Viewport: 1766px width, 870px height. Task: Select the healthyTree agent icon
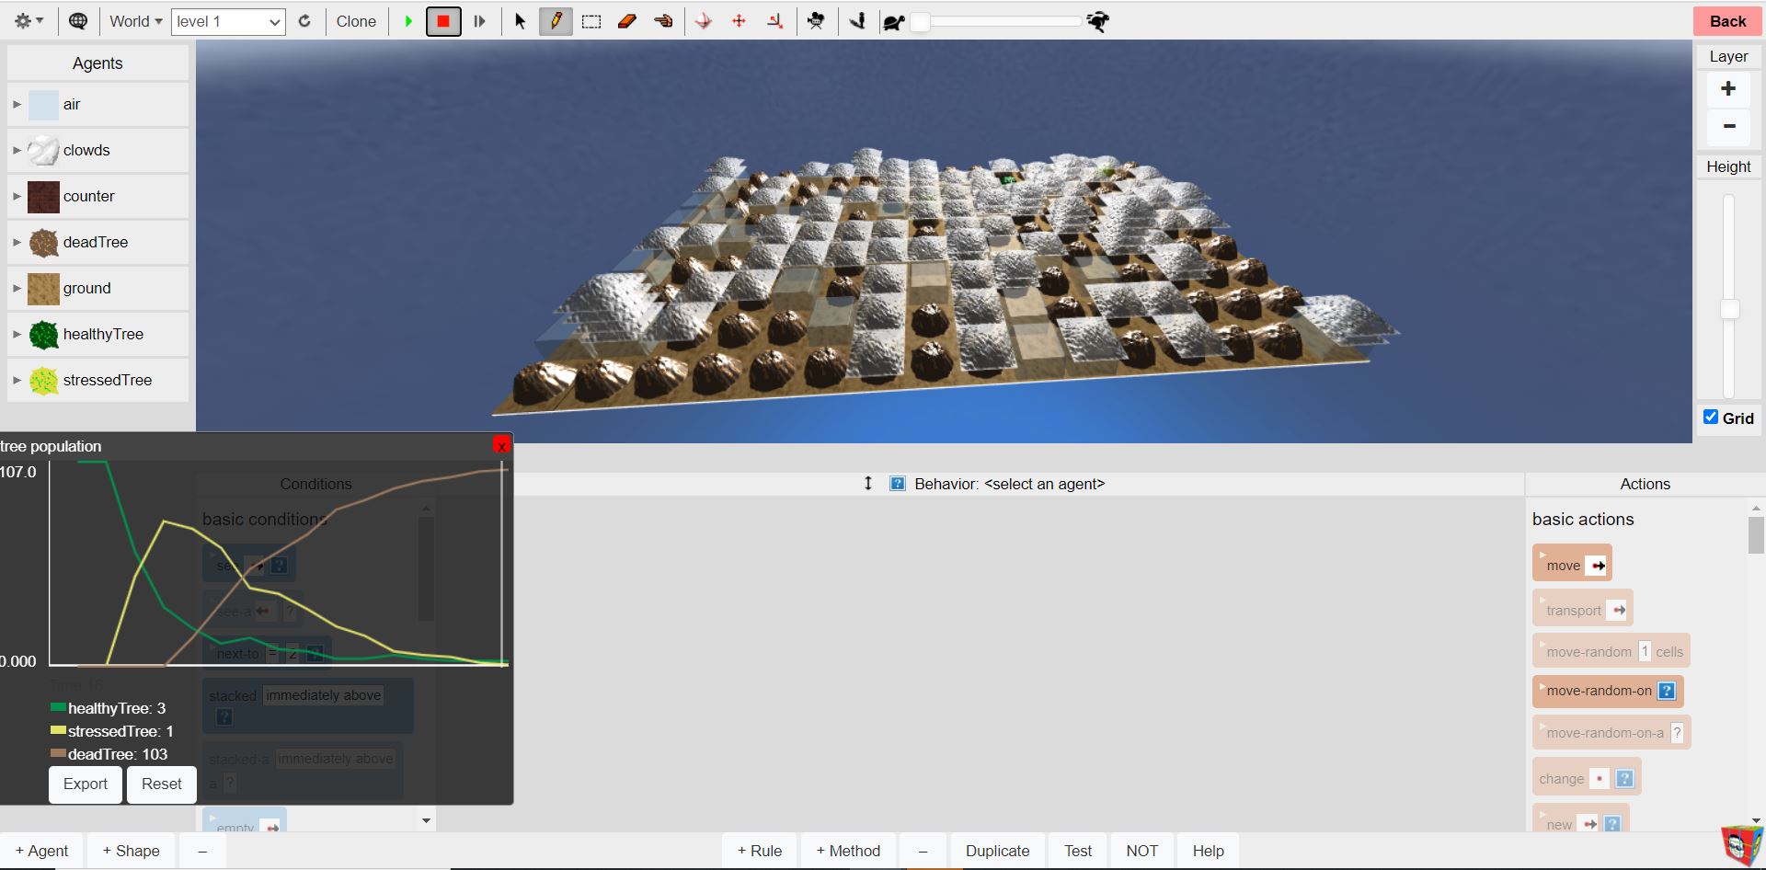click(43, 335)
